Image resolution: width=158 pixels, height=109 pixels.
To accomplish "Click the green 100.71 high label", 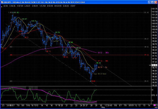I will (34, 21).
